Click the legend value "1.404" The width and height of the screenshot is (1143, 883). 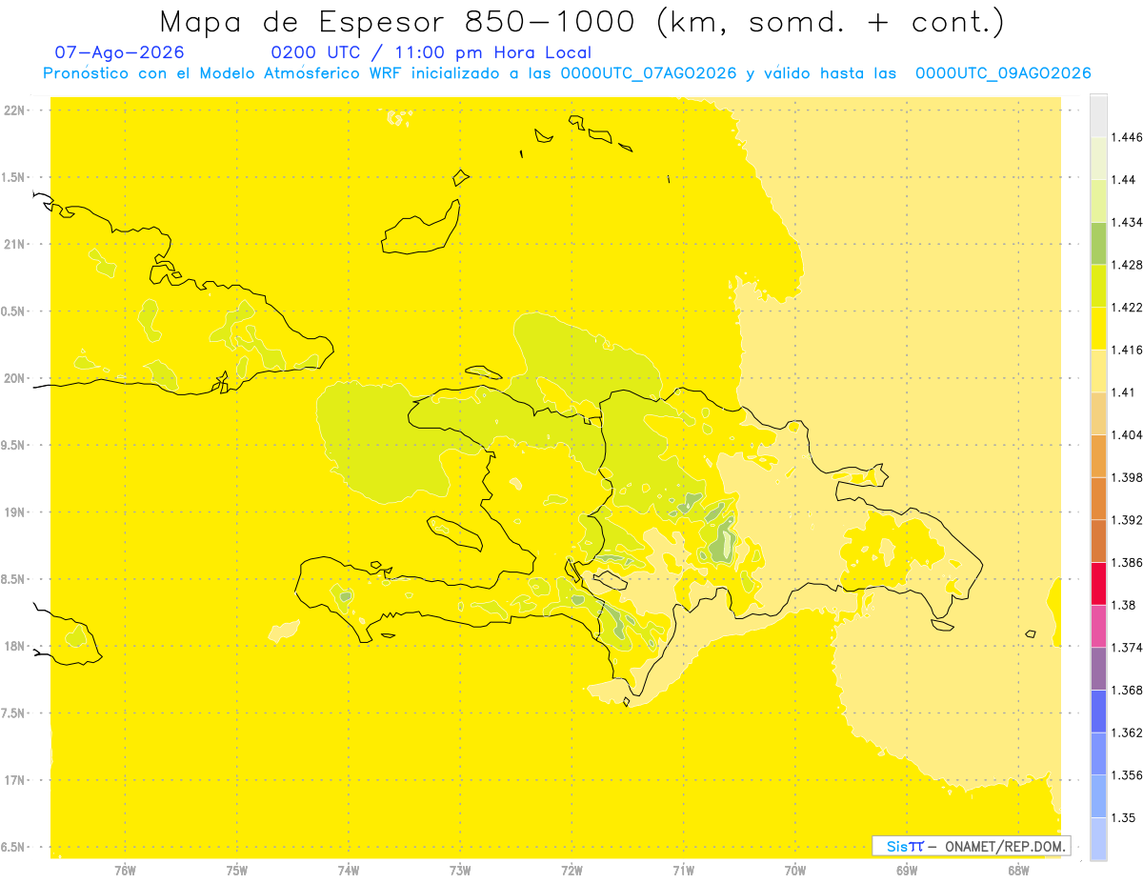pyautogui.click(x=1128, y=434)
